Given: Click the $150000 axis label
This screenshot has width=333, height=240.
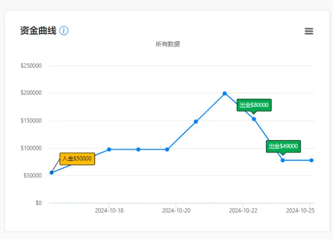Looking at the screenshot, I should [x=31, y=120].
